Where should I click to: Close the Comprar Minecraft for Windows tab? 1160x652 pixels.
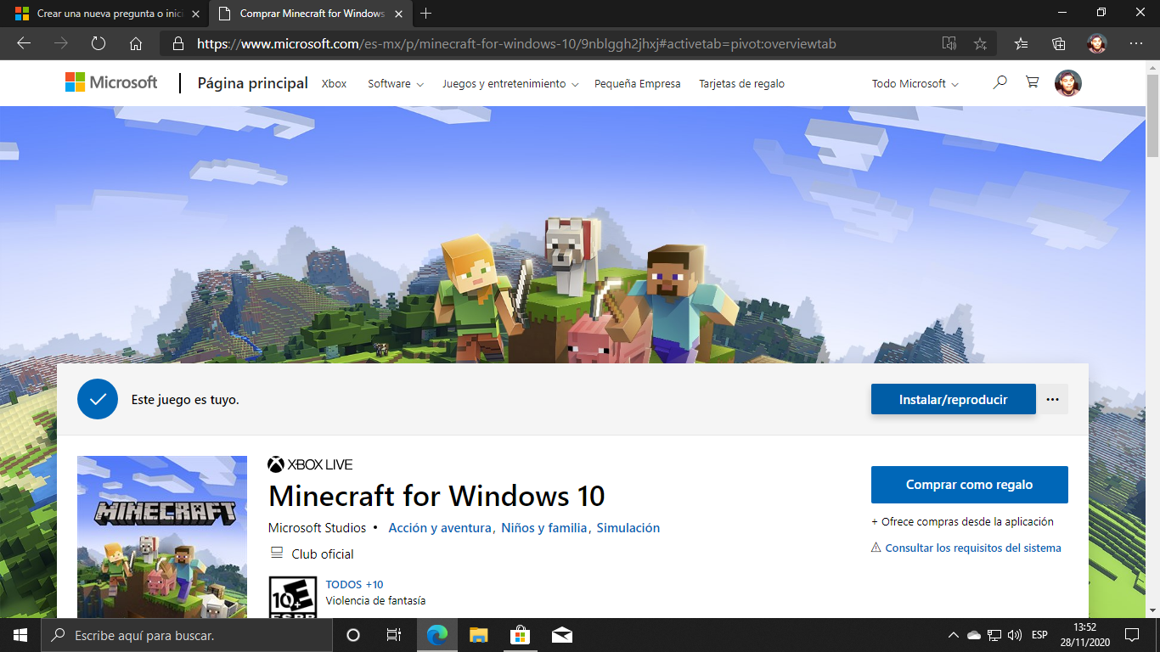pos(398,14)
